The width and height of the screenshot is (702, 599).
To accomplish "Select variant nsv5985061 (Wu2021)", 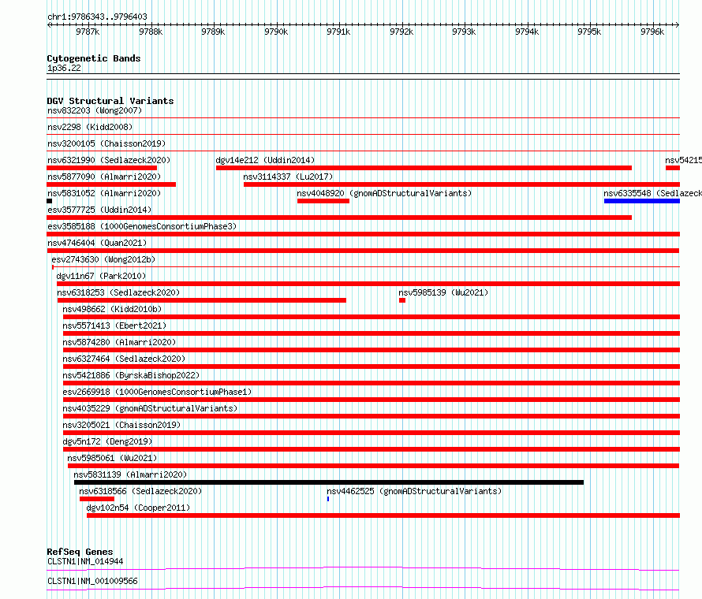I will click(x=112, y=458).
